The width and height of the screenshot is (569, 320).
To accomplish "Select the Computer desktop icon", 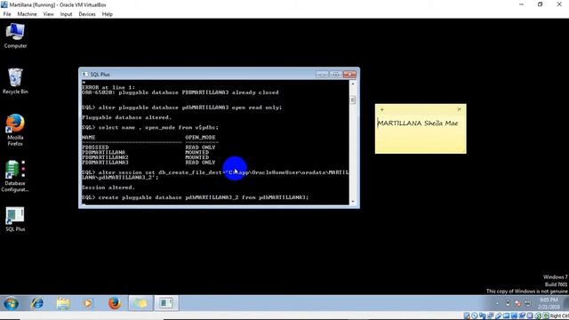I will click(x=15, y=36).
